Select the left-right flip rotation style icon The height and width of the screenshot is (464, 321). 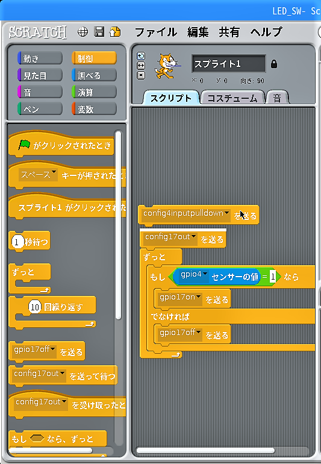tap(141, 66)
